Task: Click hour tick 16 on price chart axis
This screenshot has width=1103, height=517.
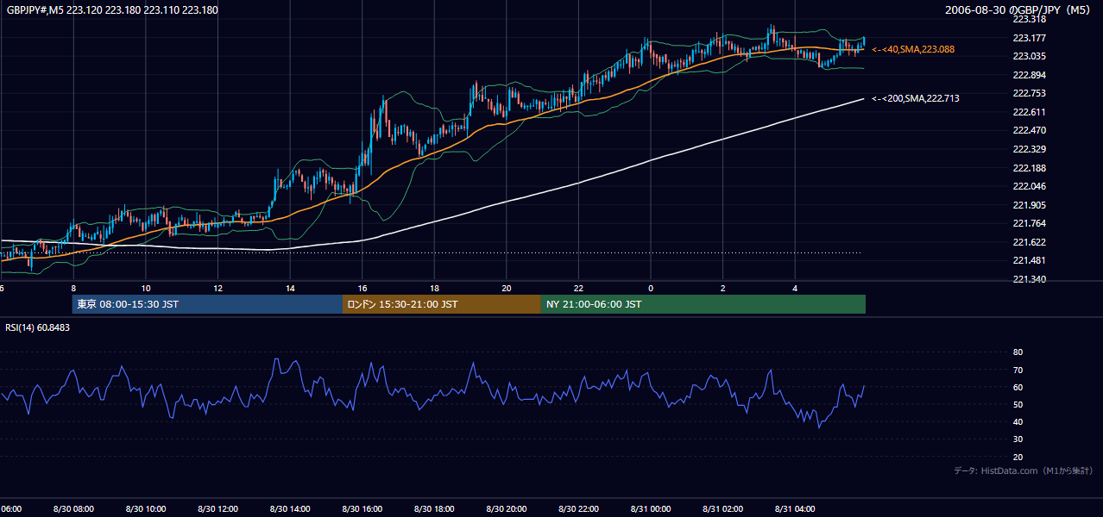Action: [362, 289]
